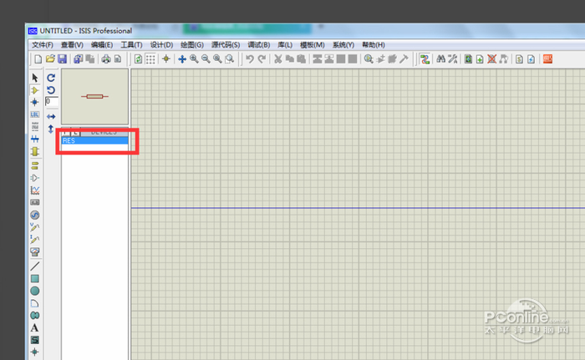Toggle the grid display icon
Viewport: 585px width, 360px height.
tap(150, 59)
